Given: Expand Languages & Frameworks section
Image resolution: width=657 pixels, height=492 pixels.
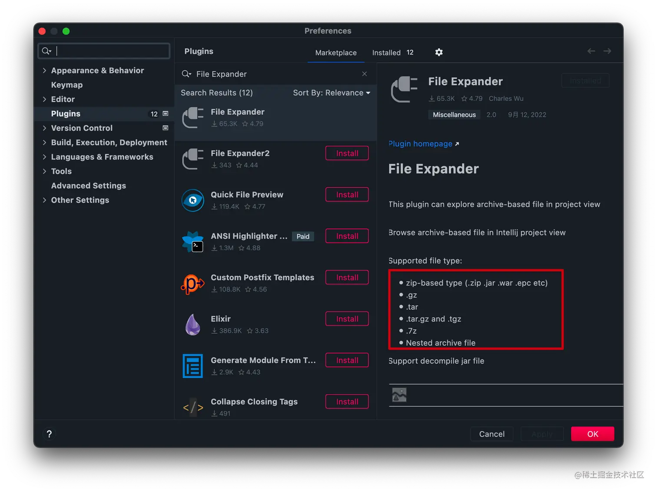Looking at the screenshot, I should coord(44,156).
